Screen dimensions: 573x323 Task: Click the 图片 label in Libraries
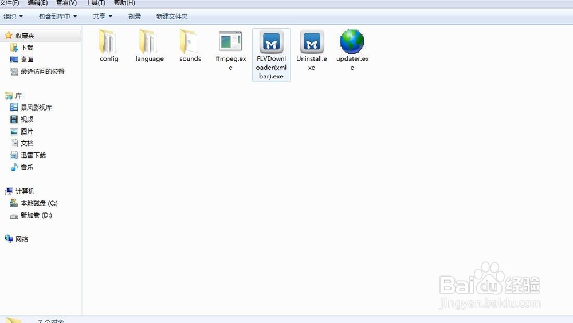click(x=27, y=132)
